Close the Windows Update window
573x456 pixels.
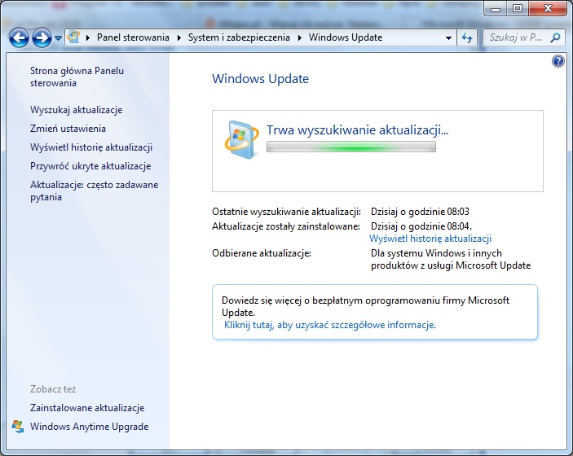[548, 8]
